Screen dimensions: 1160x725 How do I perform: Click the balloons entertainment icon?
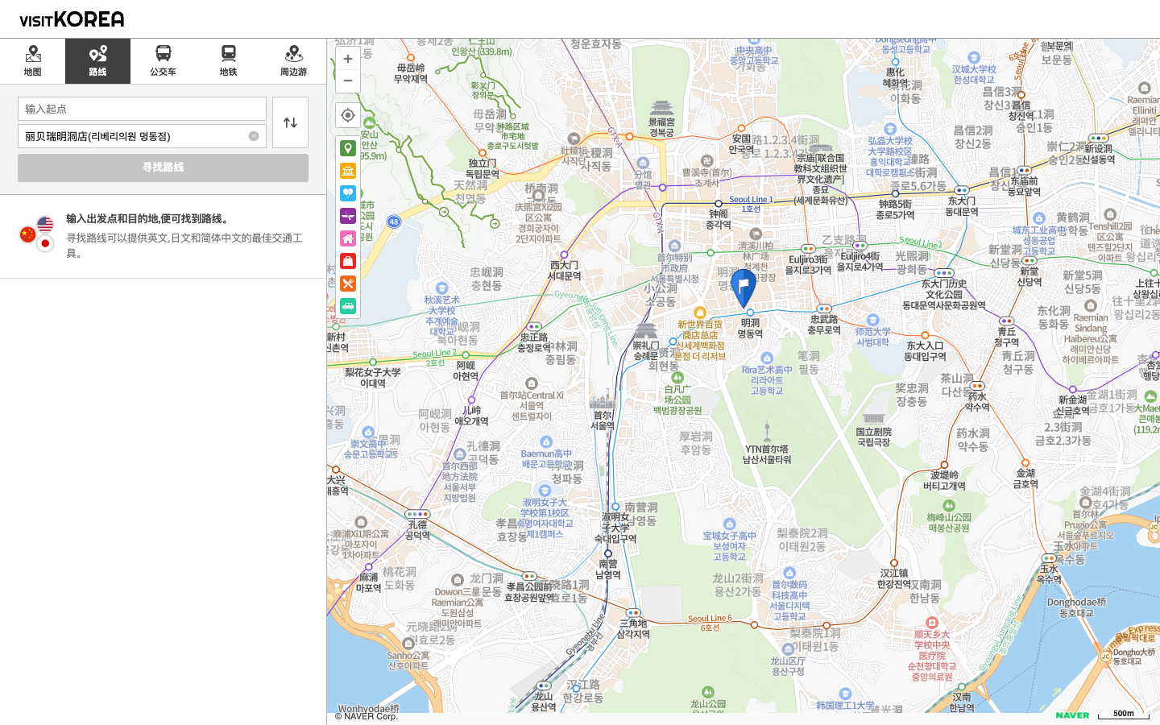348,193
